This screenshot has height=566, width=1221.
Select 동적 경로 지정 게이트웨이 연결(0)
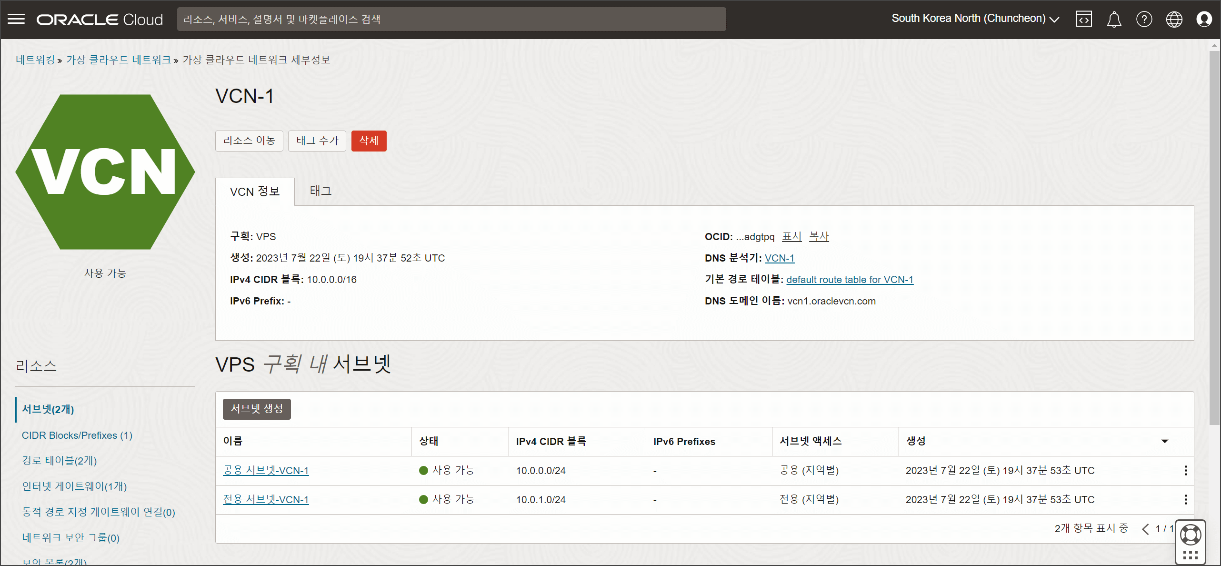99,512
